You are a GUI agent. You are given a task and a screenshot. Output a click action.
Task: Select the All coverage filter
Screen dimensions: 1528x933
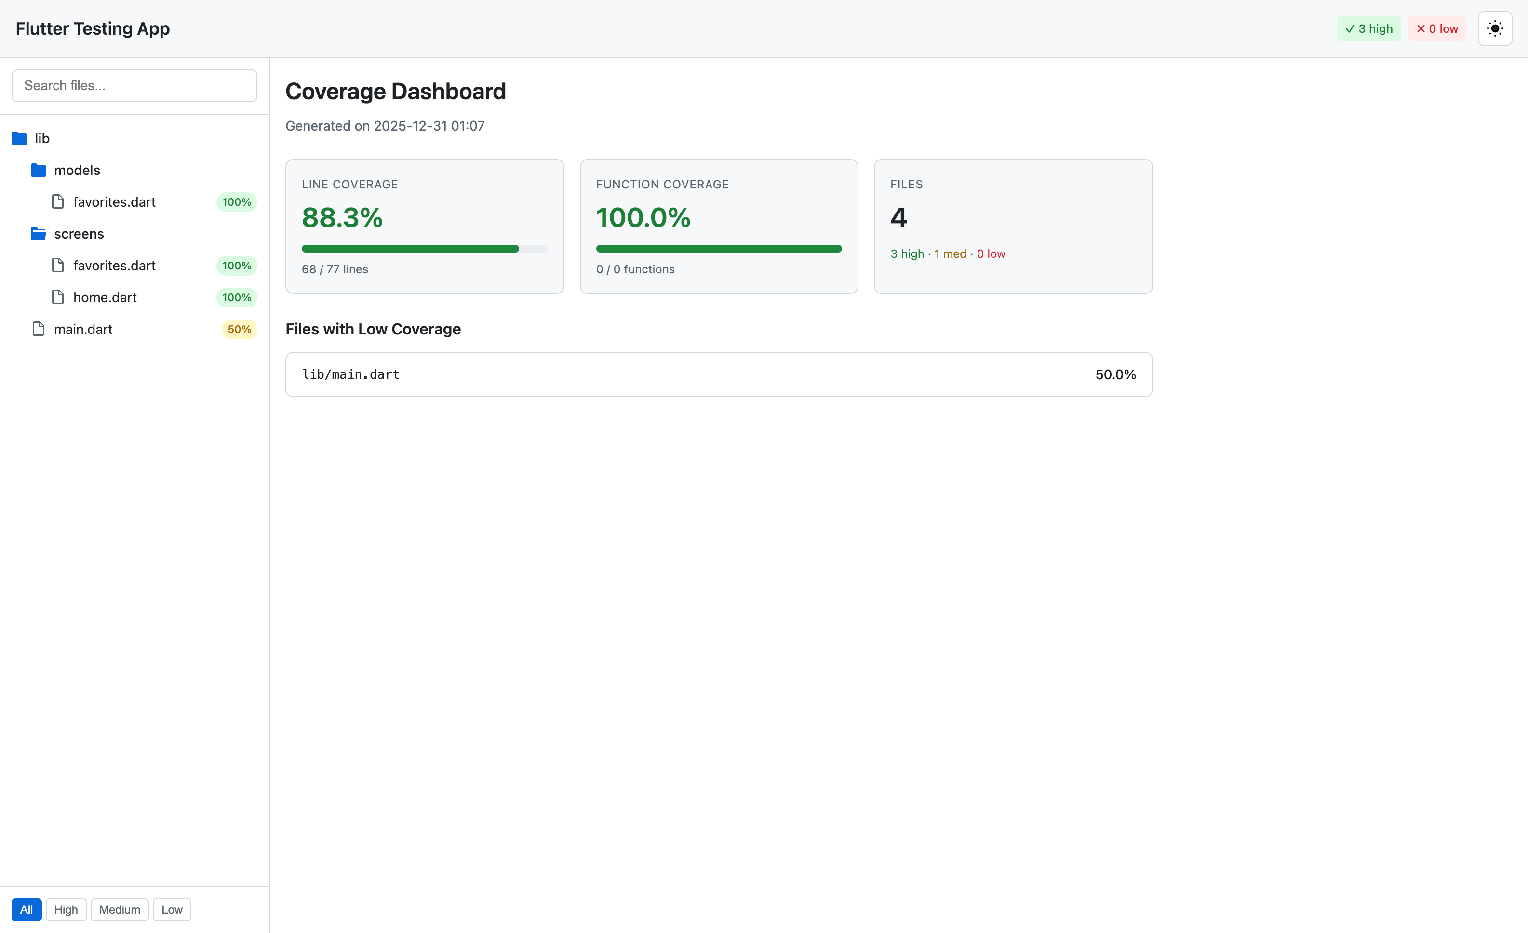coord(26,909)
